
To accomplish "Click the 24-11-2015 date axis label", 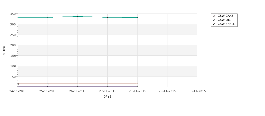I will click(x=18, y=91).
